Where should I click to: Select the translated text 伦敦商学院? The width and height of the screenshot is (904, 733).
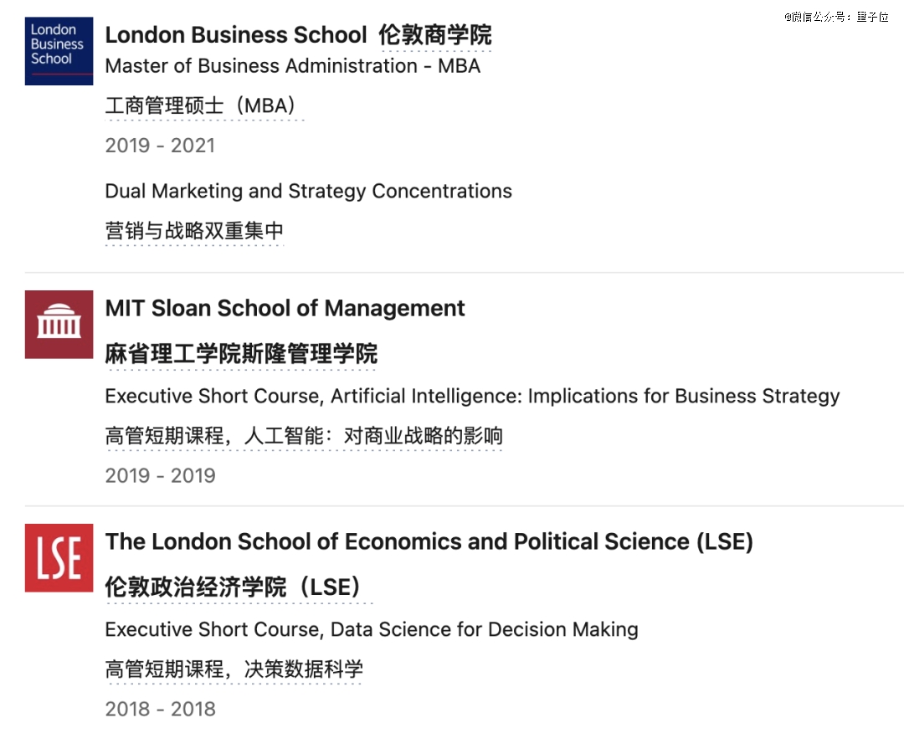[435, 34]
